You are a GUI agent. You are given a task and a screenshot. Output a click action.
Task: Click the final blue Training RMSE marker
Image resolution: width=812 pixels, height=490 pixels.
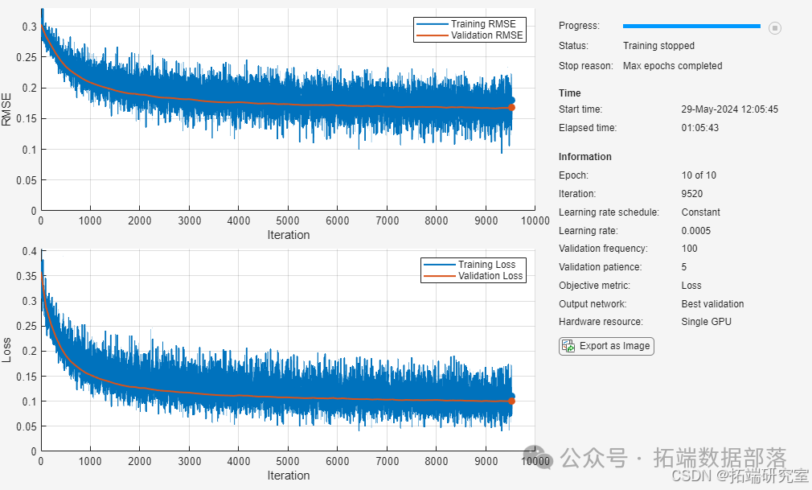click(511, 100)
